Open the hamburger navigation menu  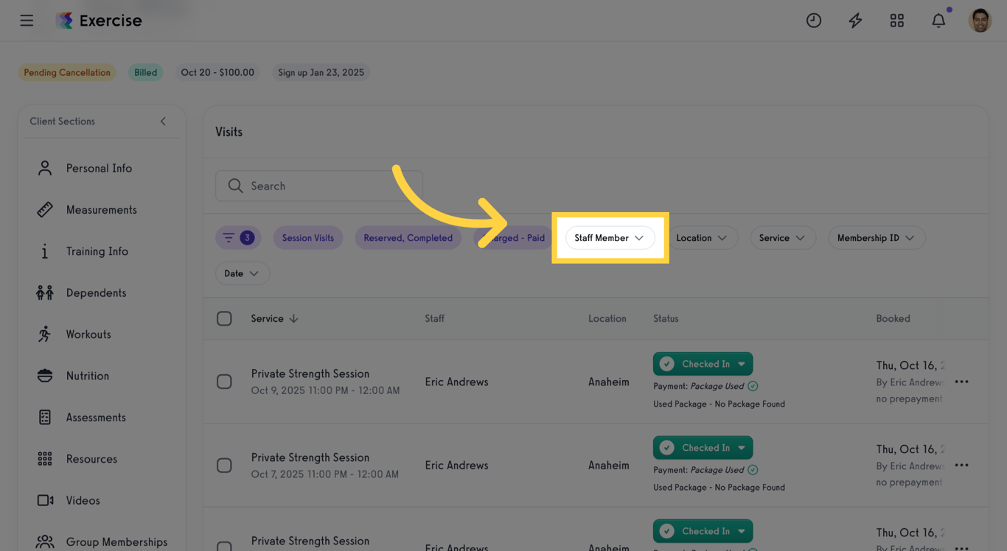click(27, 21)
